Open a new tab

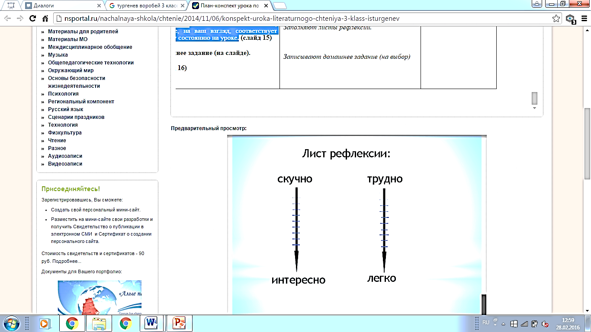coord(280,6)
